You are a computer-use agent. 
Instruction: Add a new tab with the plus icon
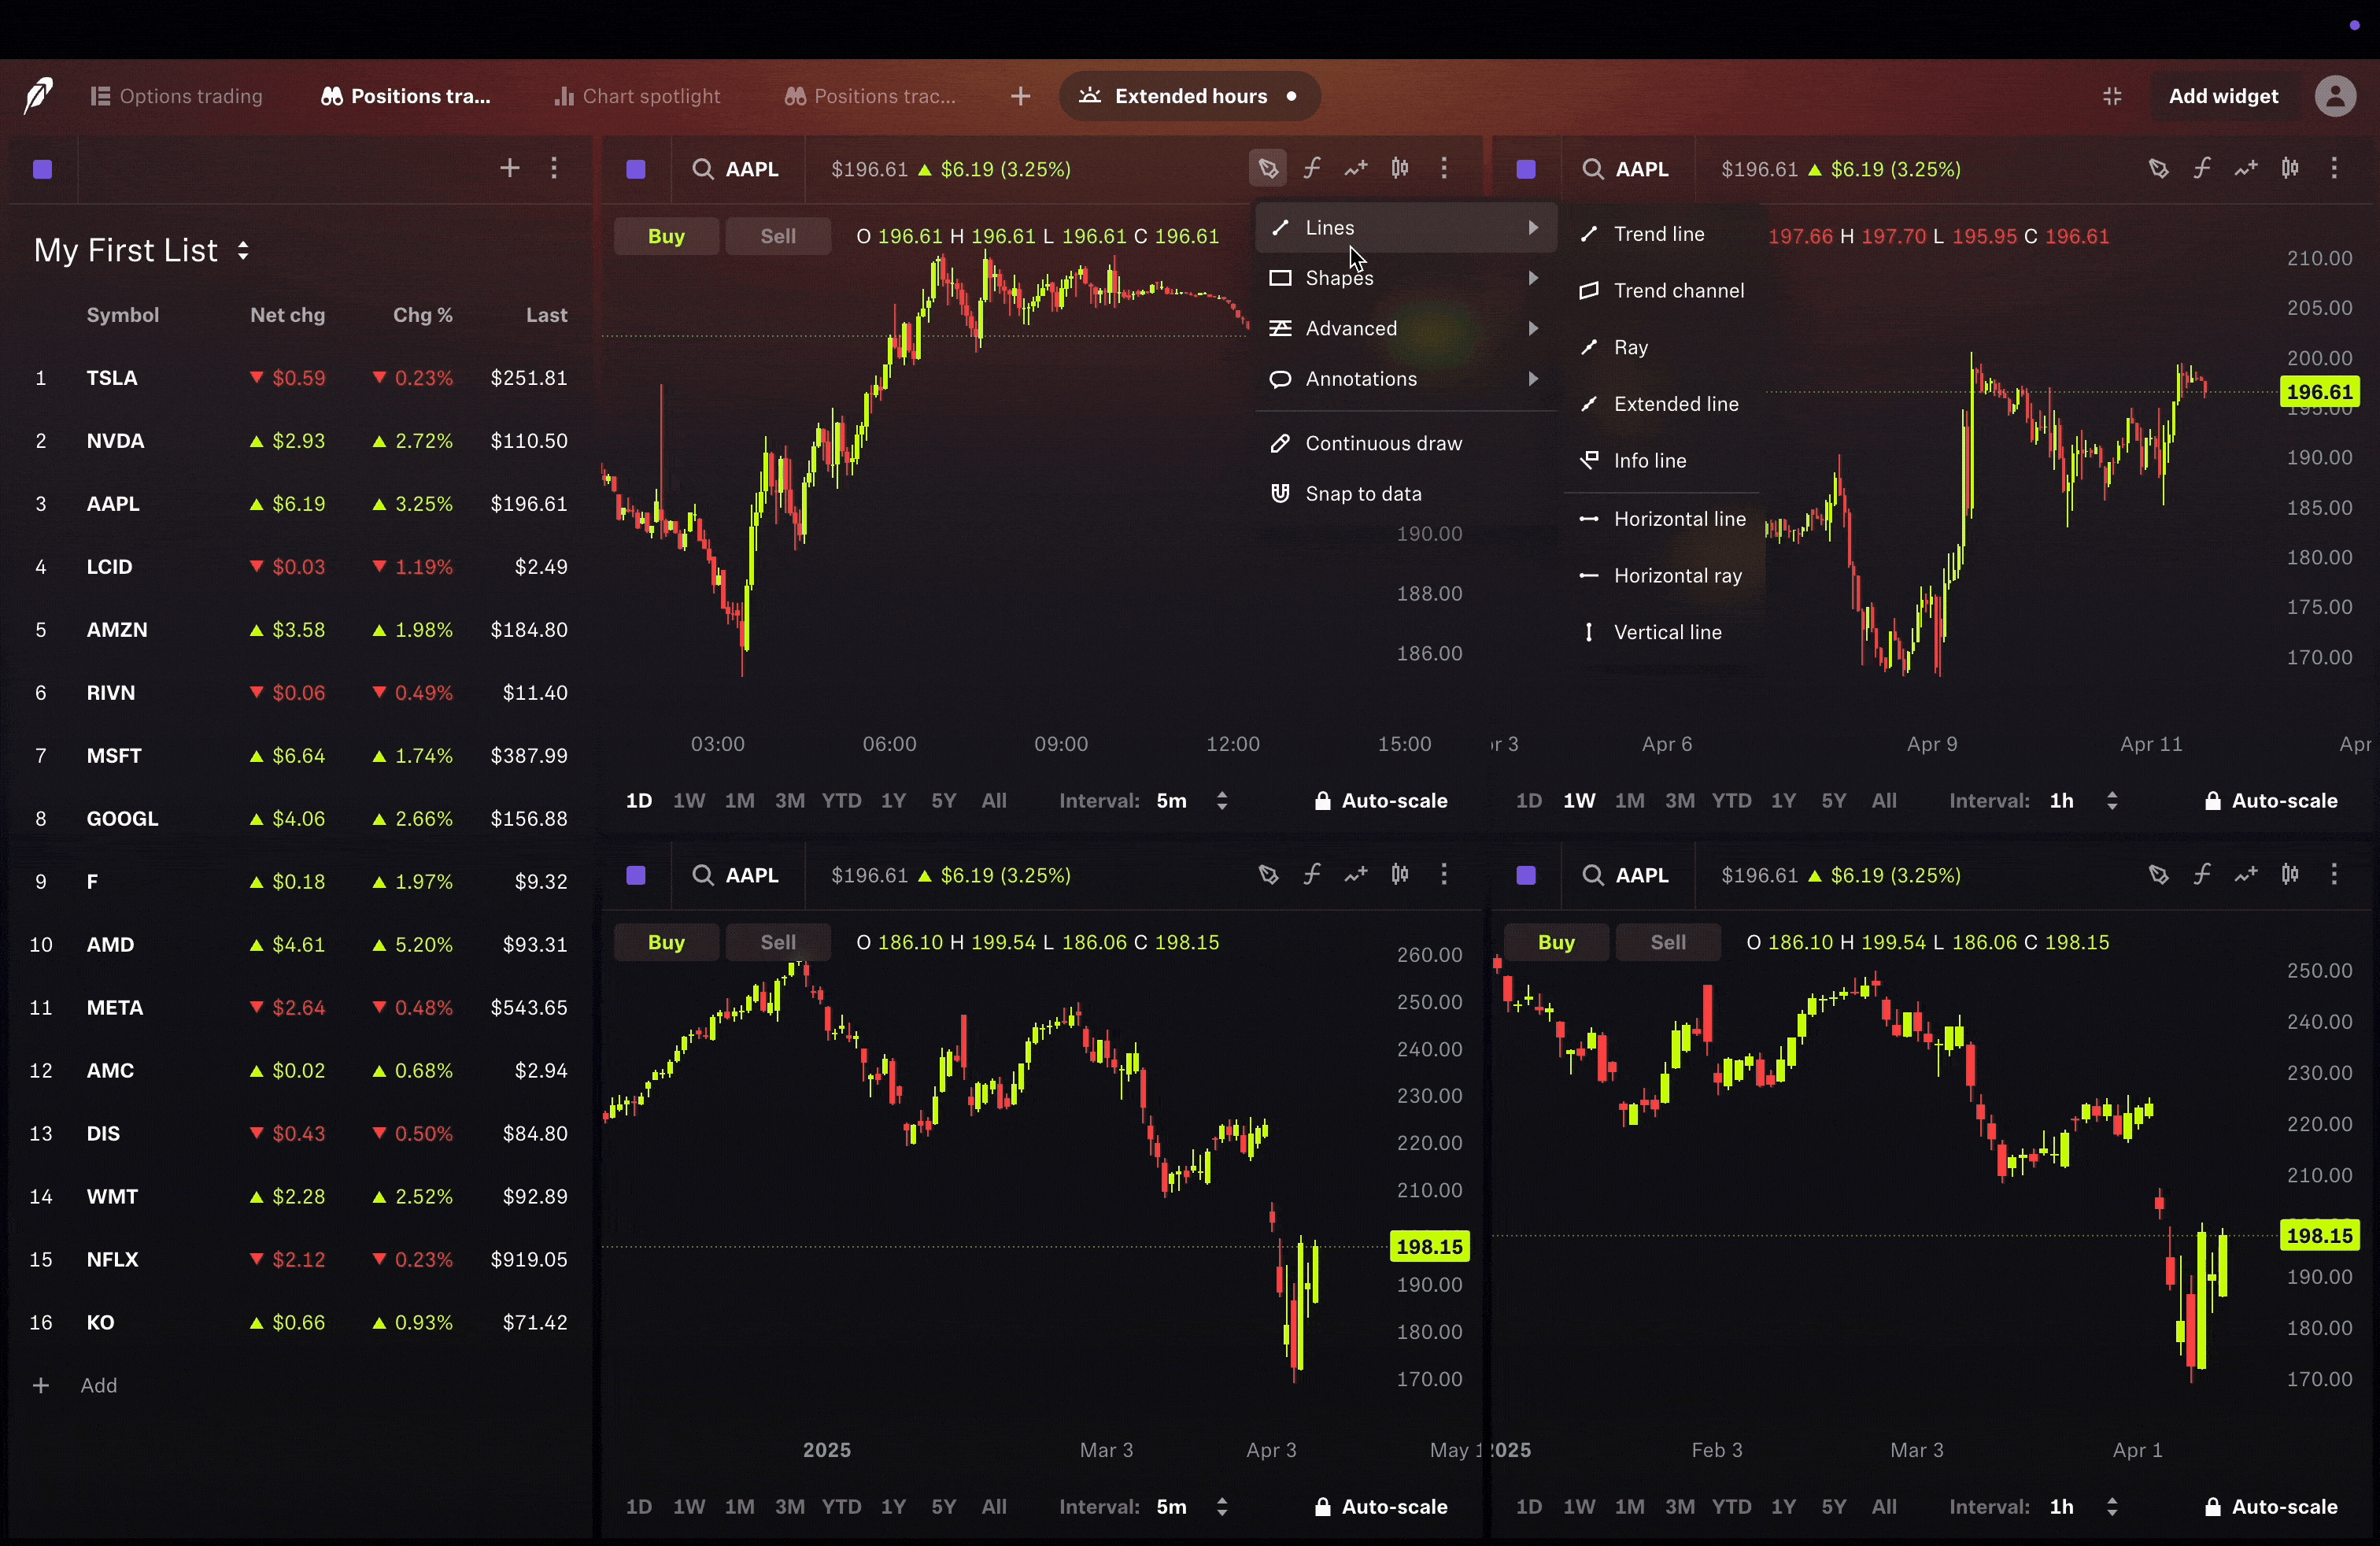click(1020, 96)
